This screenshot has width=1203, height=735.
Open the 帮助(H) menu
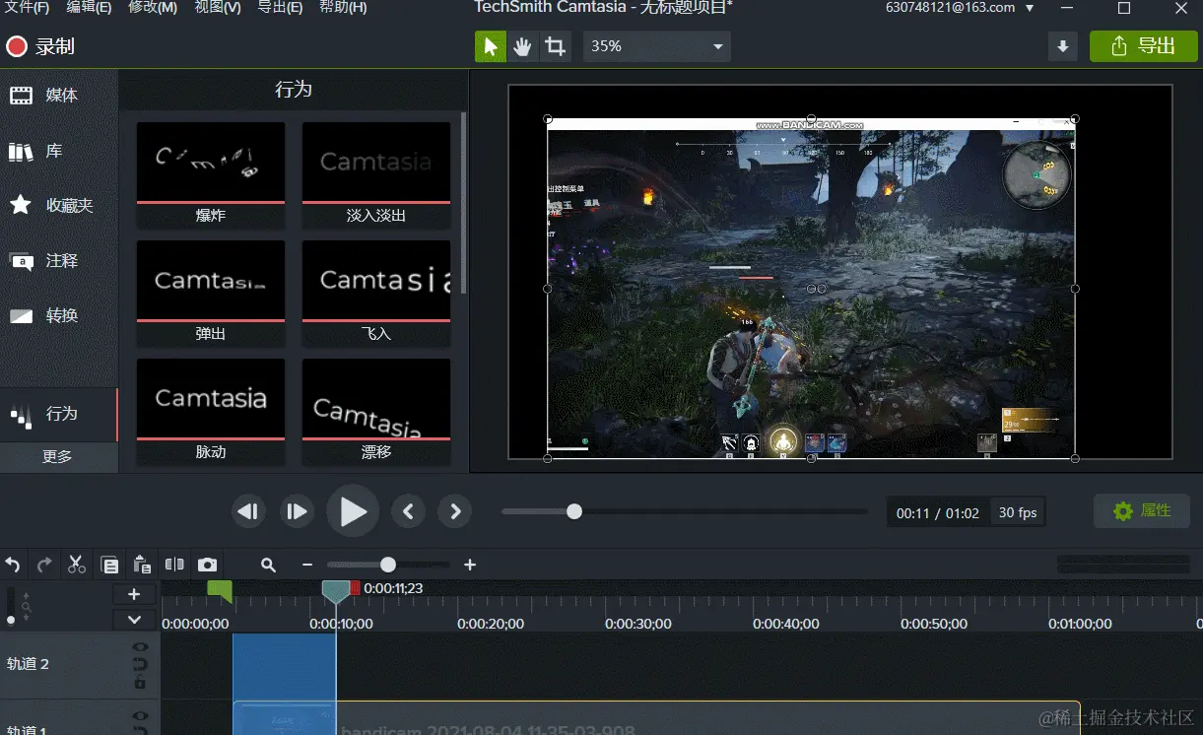pos(343,8)
